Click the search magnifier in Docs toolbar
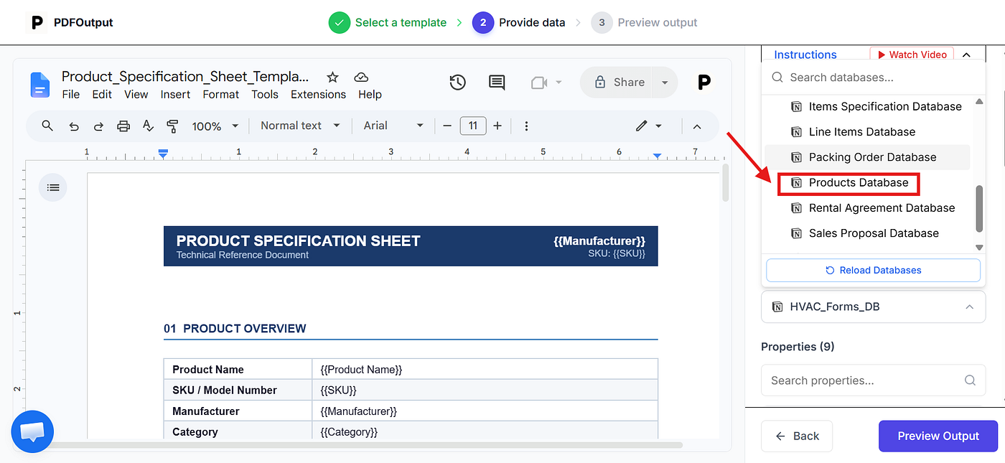1005x463 pixels. (47, 126)
